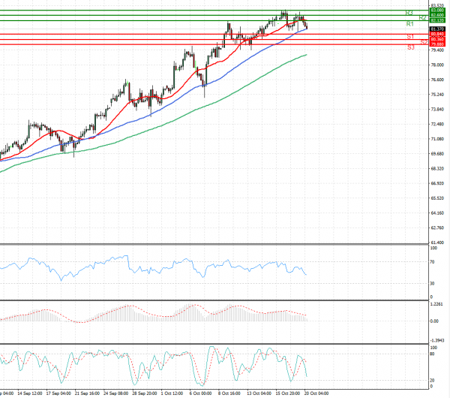Viewport: 450px width, 398px height.
Task: Click the 28 Sep 20:00 date label
Action: tap(145, 393)
